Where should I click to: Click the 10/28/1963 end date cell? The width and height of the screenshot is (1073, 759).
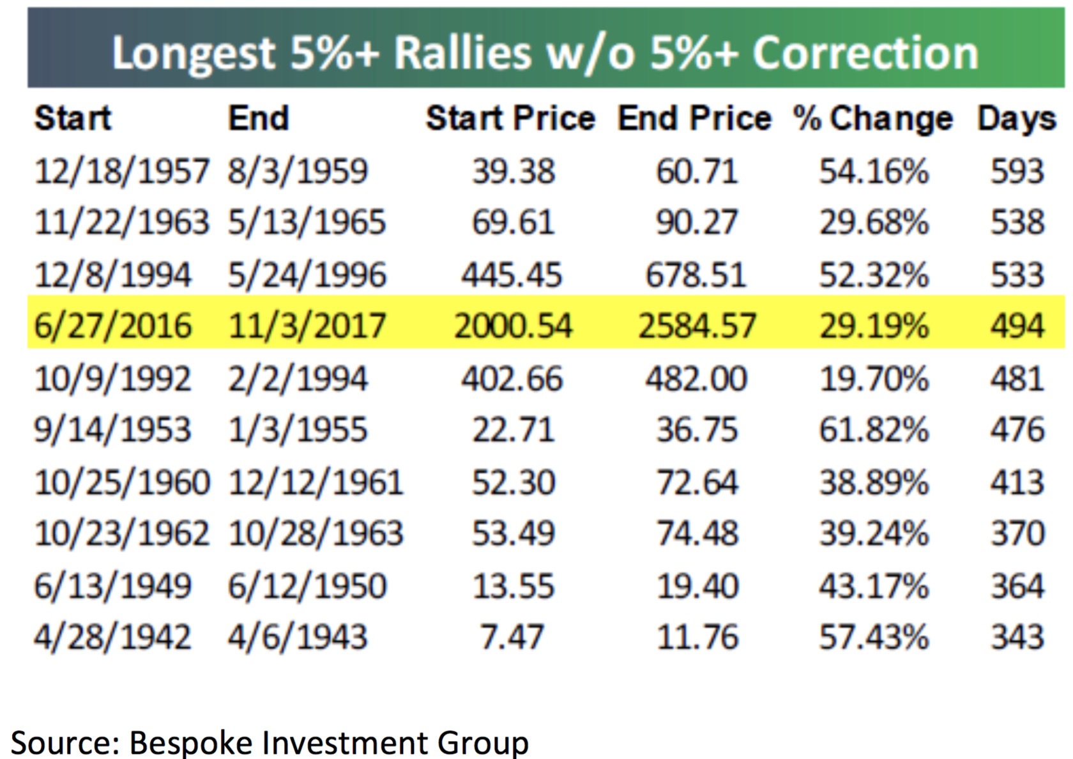316,533
